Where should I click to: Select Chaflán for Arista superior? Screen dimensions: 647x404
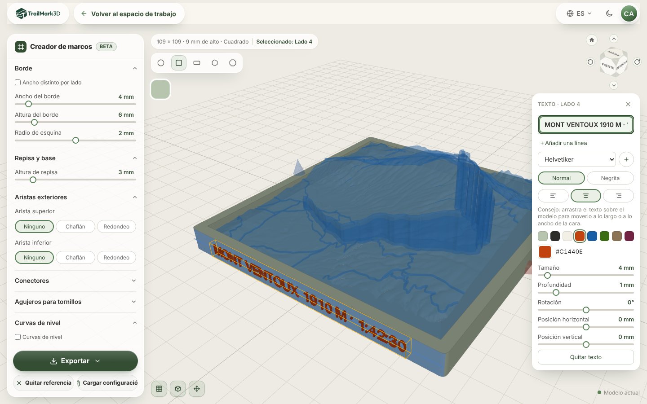75,227
